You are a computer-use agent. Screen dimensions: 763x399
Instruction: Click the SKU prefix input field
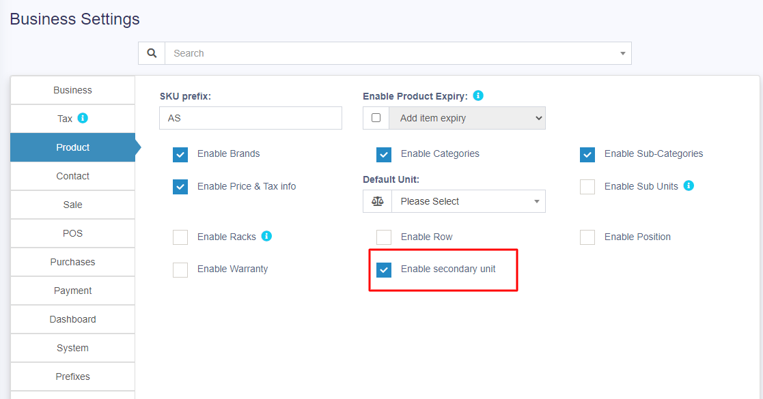coord(251,118)
